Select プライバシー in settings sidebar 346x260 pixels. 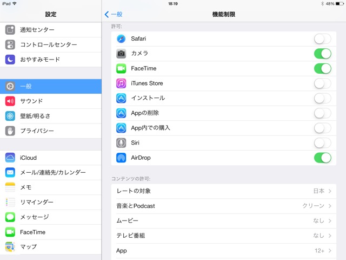click(x=51, y=131)
